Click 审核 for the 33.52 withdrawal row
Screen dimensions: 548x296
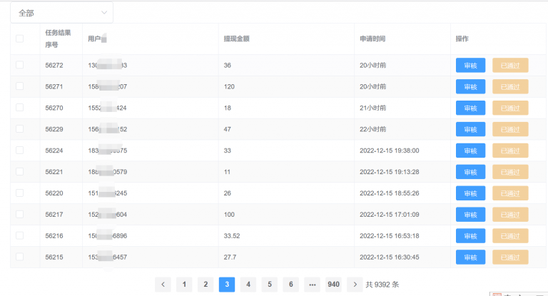click(470, 236)
